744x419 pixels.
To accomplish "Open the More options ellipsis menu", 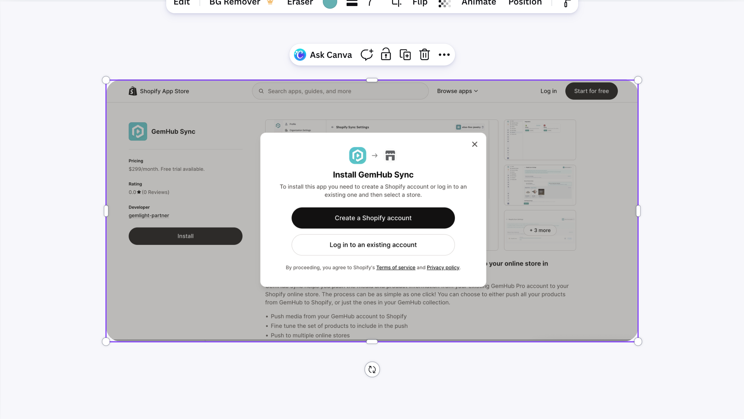I will (444, 55).
